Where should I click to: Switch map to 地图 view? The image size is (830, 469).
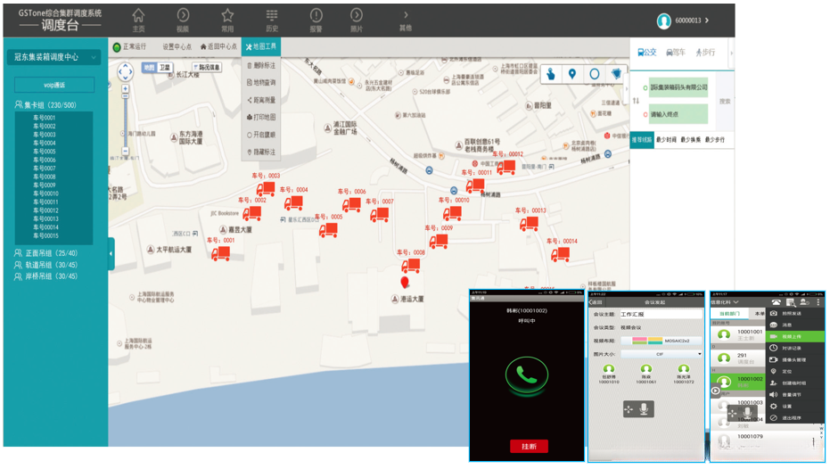pyautogui.click(x=149, y=67)
